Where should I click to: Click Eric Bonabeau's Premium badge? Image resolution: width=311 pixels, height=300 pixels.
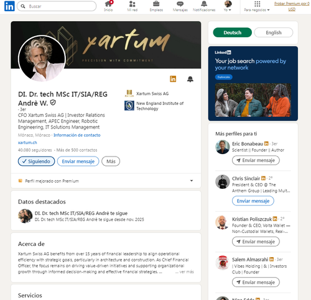(266, 143)
